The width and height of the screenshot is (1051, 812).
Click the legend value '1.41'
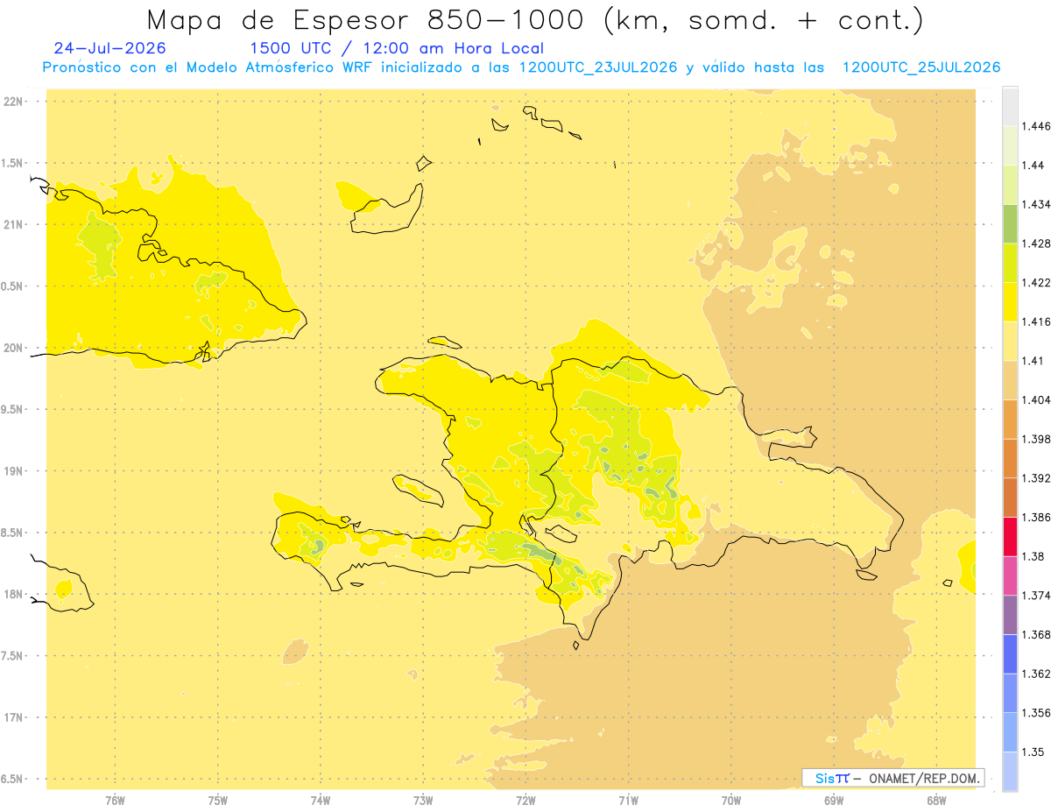tap(1033, 361)
